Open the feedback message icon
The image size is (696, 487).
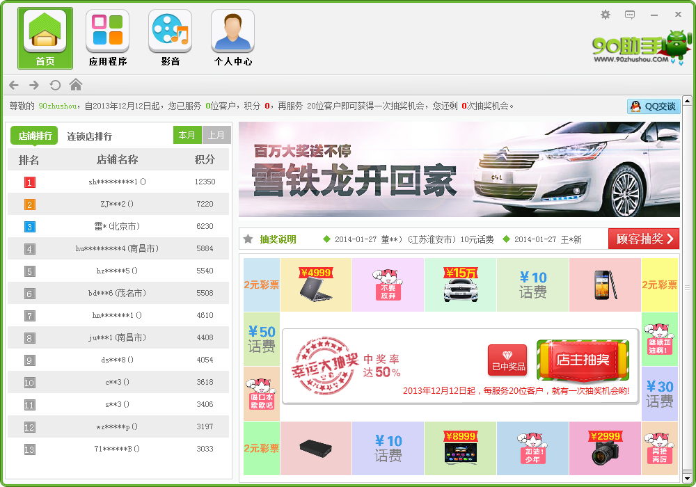tap(629, 15)
